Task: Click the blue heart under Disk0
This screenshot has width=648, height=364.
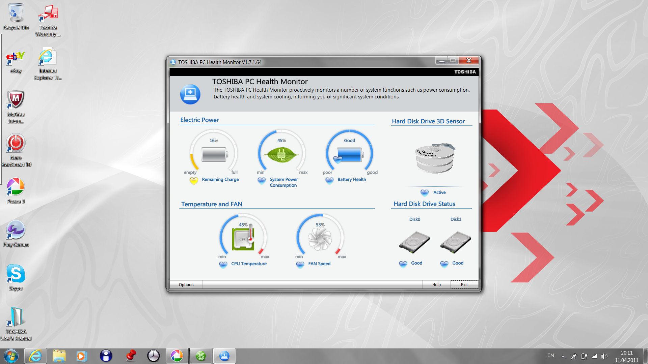Action: point(403,264)
